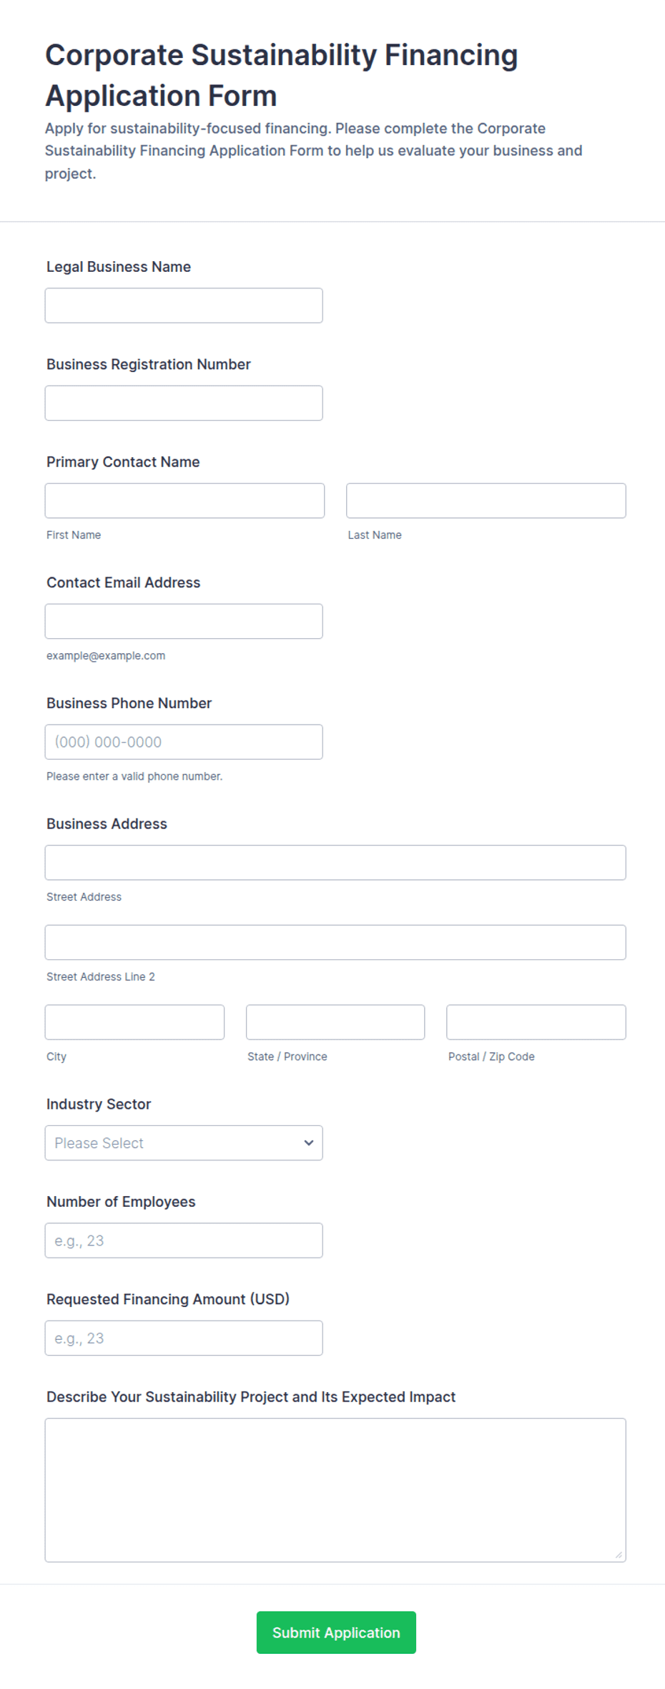This screenshot has height=1689, width=665.
Task: Click the First Name text box
Action: coord(184,501)
